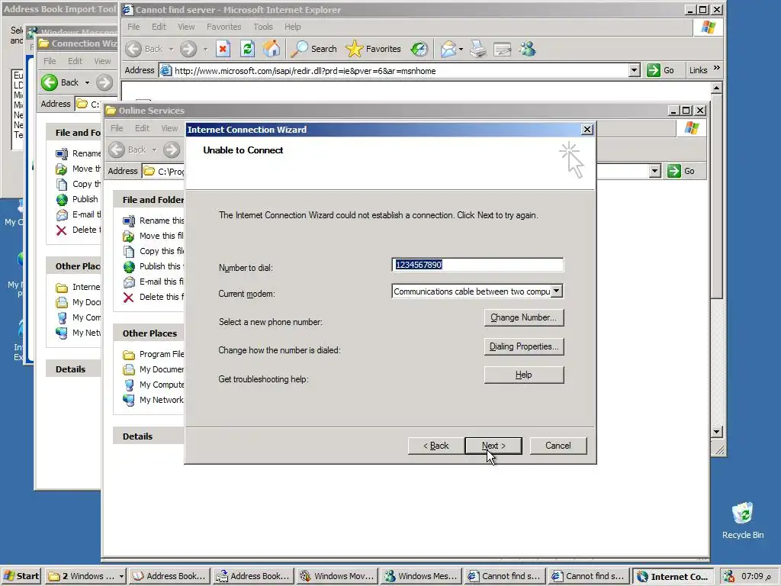
Task: Open Tools menu in Internet Explorer
Action: click(x=263, y=27)
